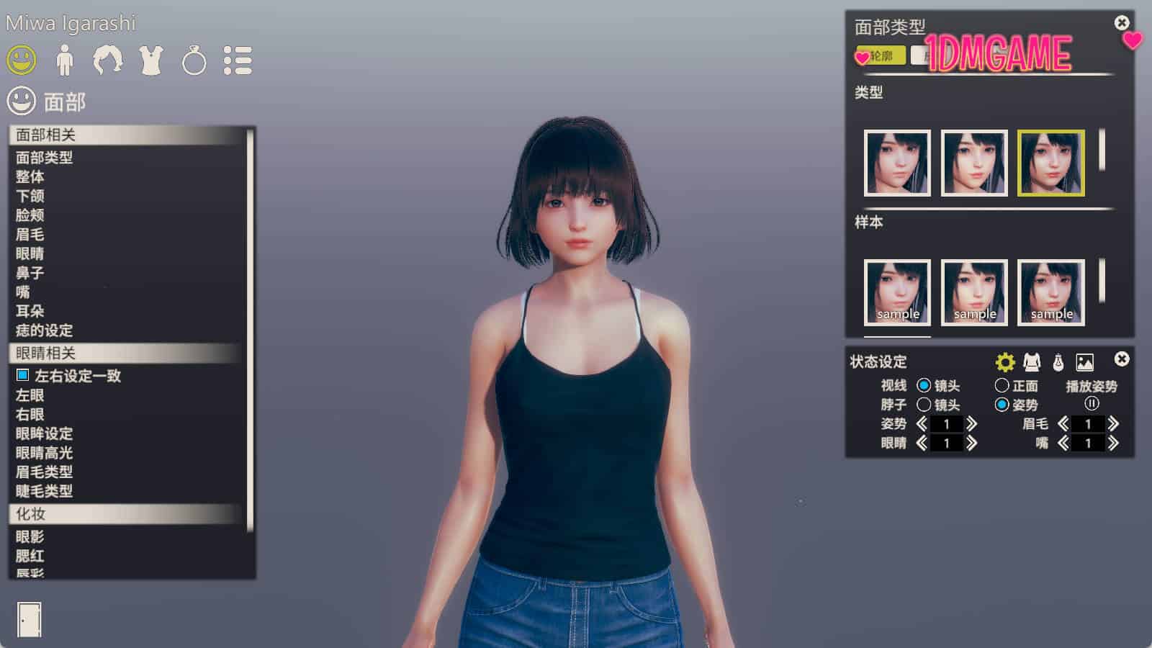Viewport: 1152px width, 648px height.
Task: Pause pose playback under 播放姿势
Action: (1092, 404)
